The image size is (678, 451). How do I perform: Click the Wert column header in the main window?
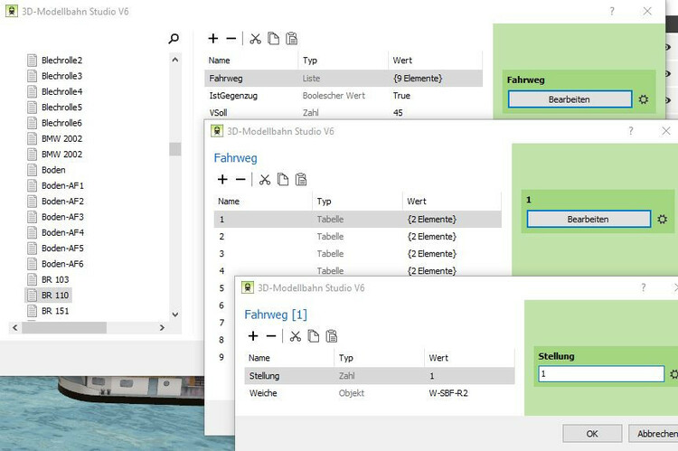point(435,61)
